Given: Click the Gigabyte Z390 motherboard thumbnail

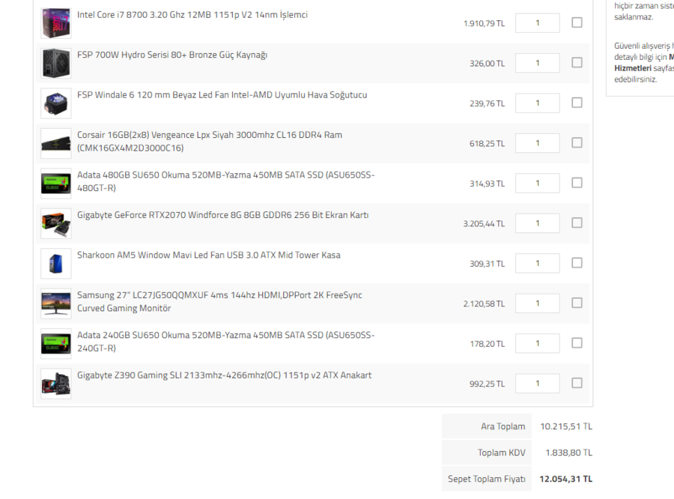Looking at the screenshot, I should click(56, 384).
